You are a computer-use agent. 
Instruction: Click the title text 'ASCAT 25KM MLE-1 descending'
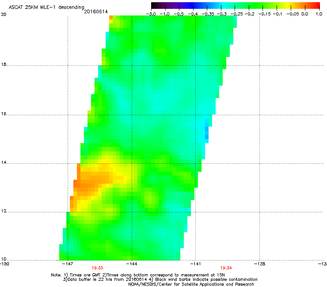pos(46,8)
